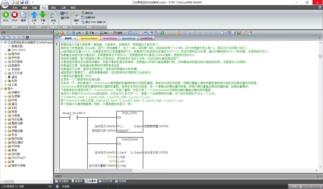Click the 编译 compile icon in ribbon

coord(23,17)
